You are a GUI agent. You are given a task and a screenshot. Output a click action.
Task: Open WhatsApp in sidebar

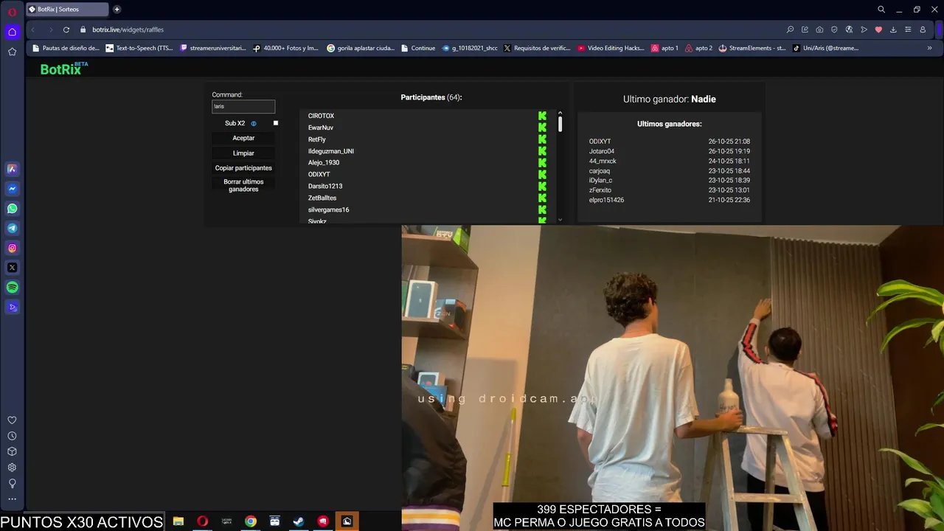point(12,209)
